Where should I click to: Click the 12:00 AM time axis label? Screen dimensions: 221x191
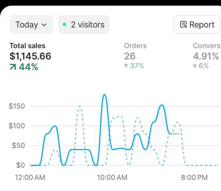(x=30, y=178)
